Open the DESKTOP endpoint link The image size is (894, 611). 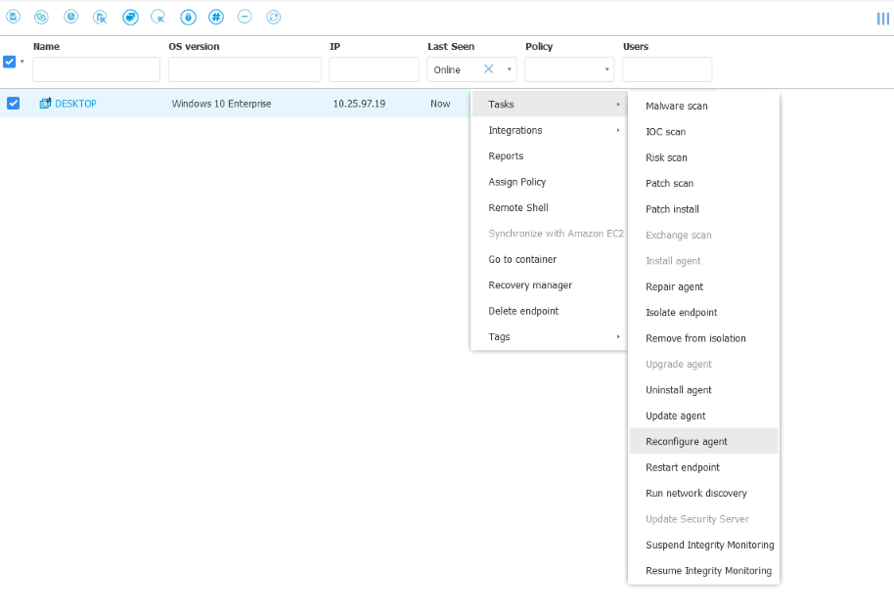pyautogui.click(x=75, y=104)
